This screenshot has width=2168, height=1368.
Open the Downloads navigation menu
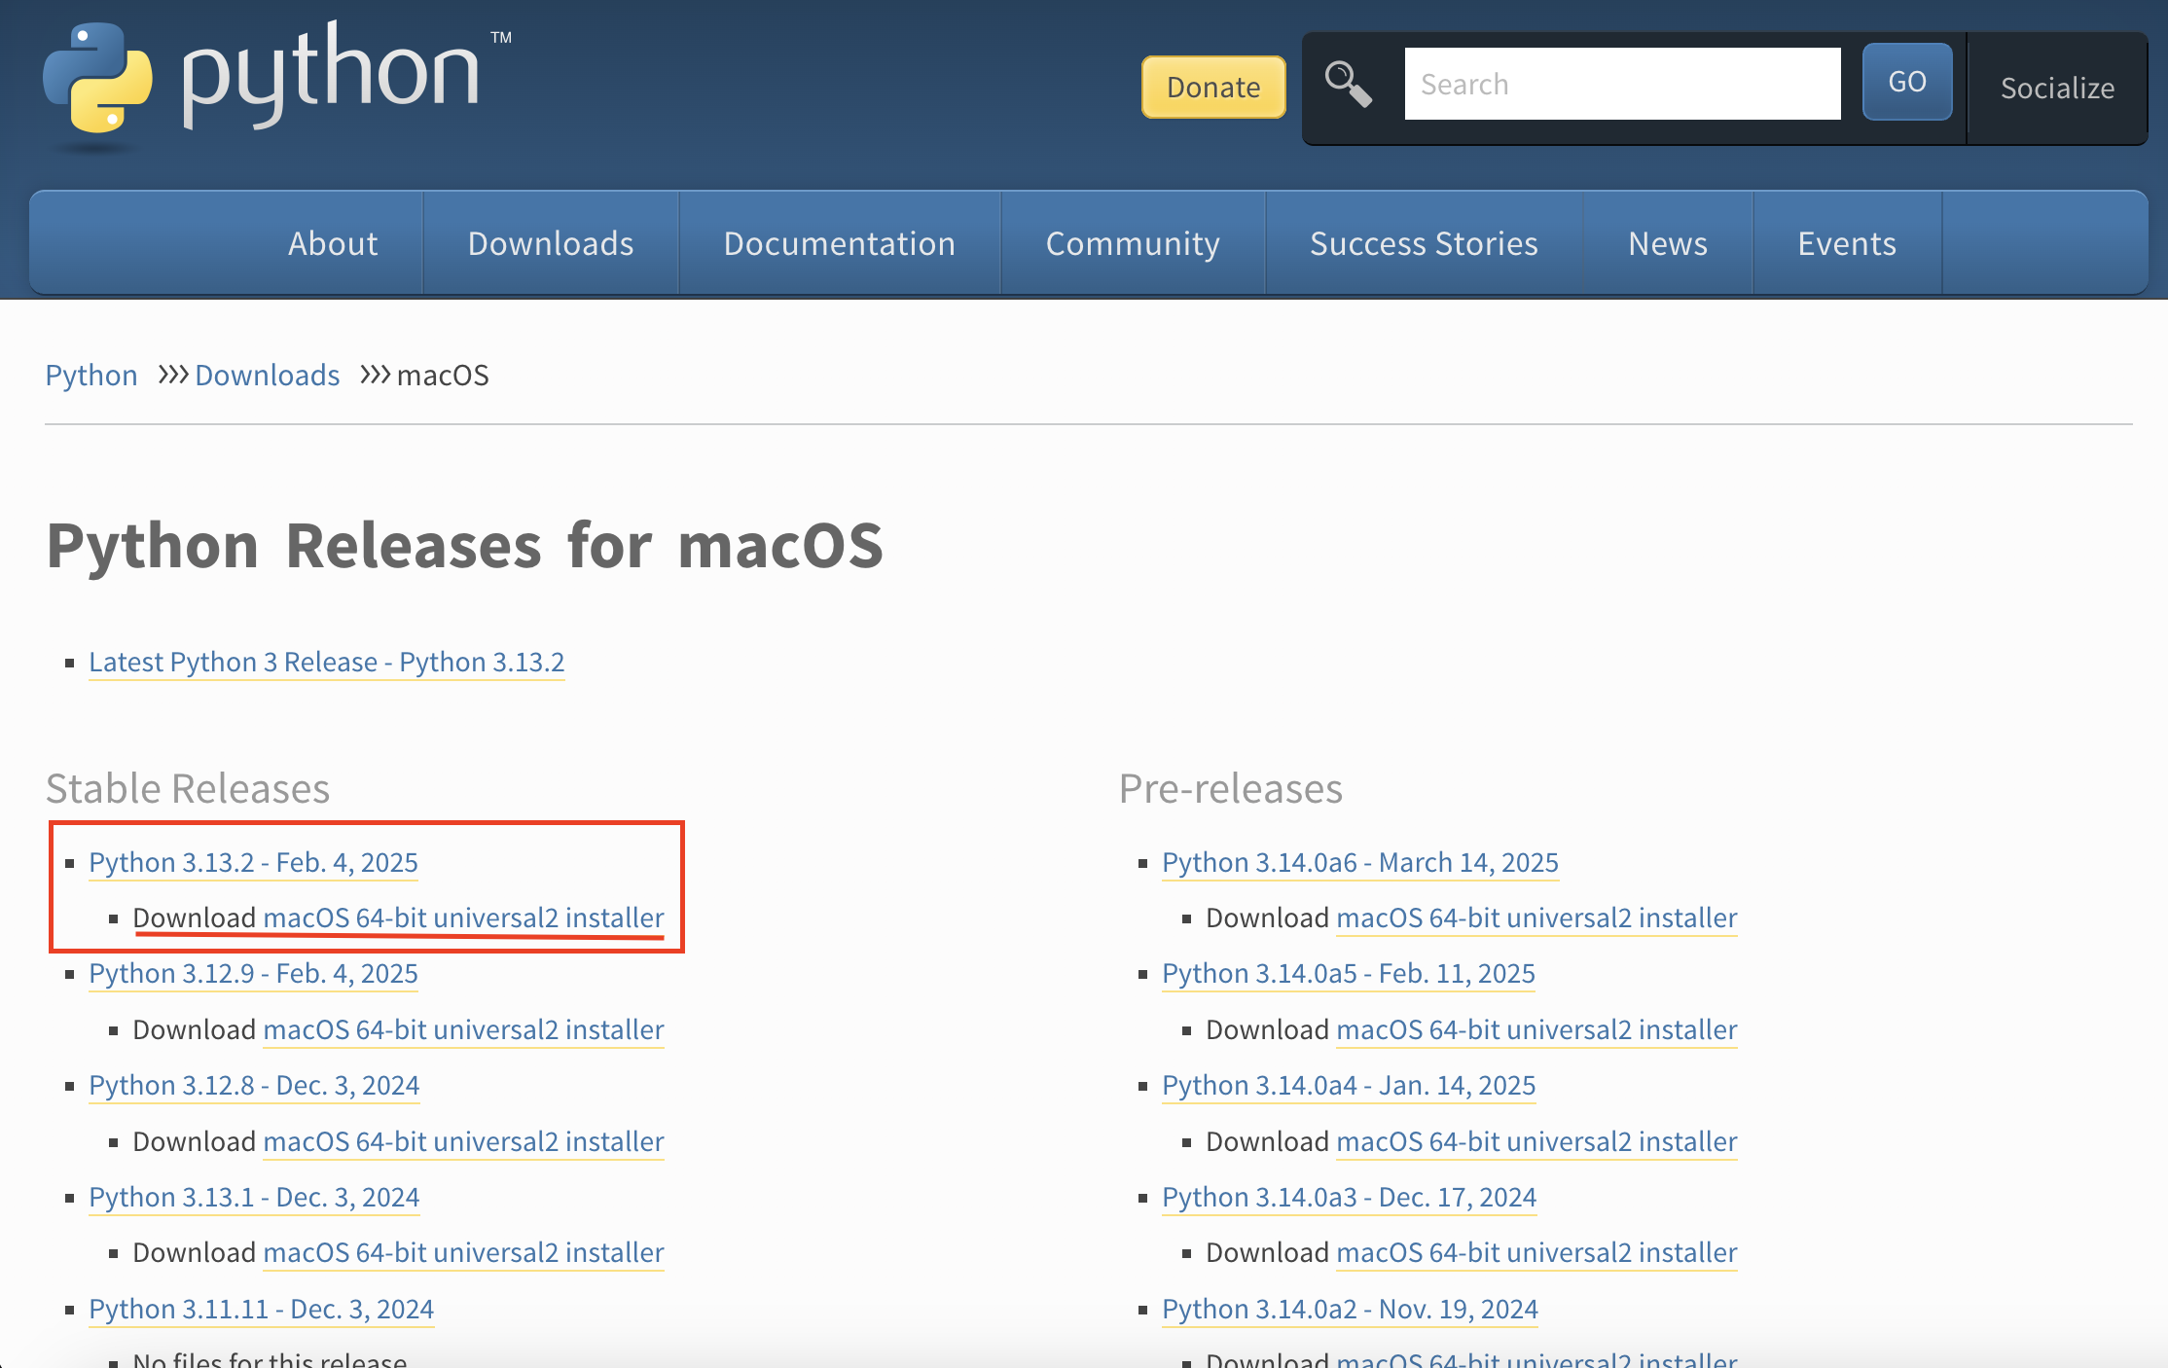(x=551, y=243)
